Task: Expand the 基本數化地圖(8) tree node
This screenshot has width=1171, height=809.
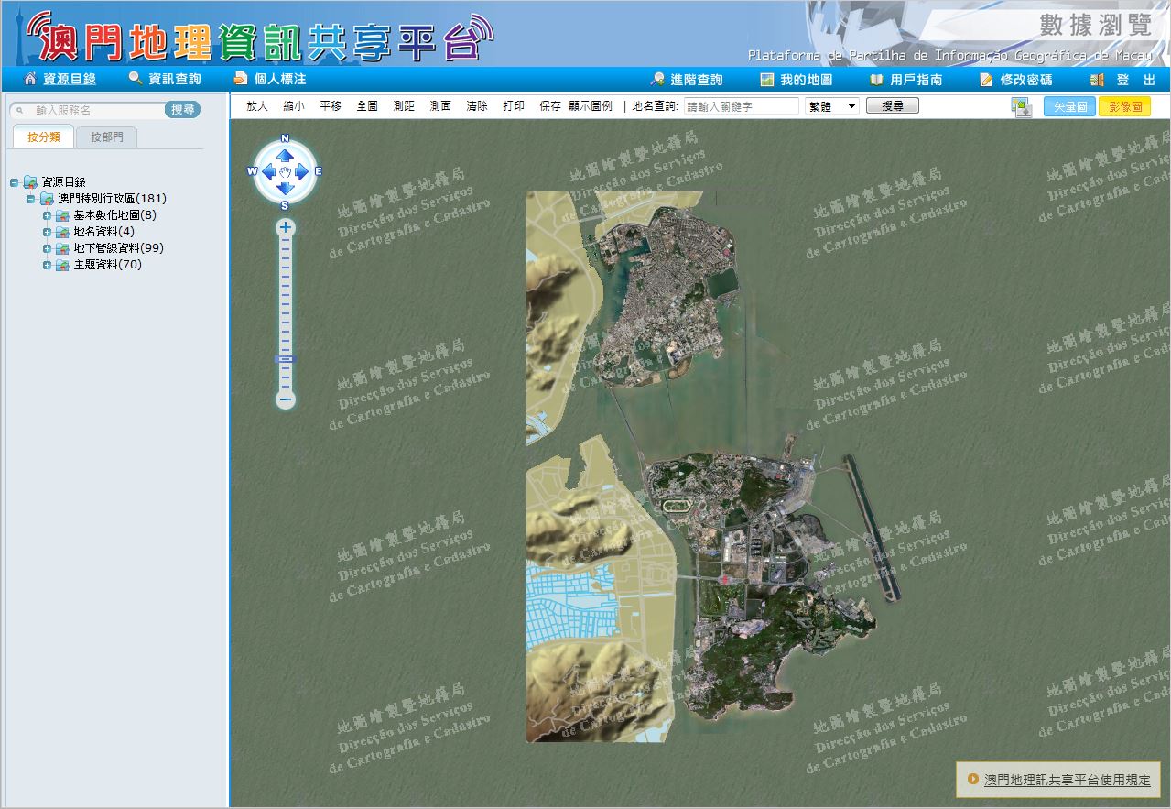Action: click(47, 215)
